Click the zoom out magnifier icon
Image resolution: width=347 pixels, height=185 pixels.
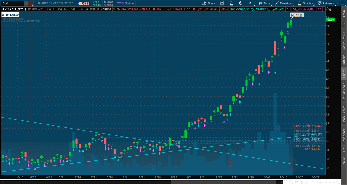coord(286,182)
